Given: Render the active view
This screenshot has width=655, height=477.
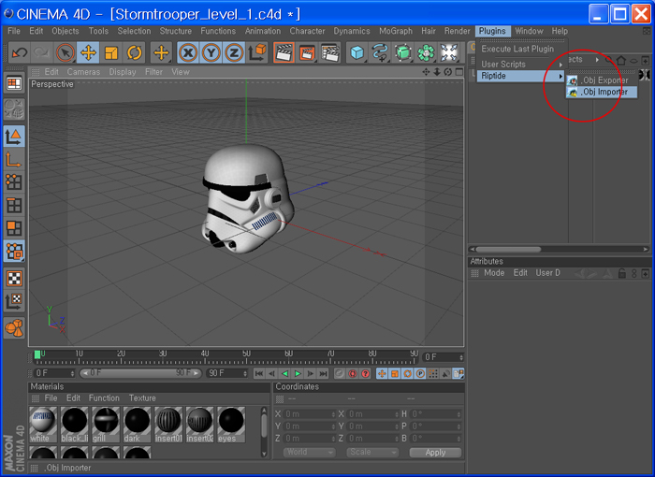Looking at the screenshot, I should (284, 53).
